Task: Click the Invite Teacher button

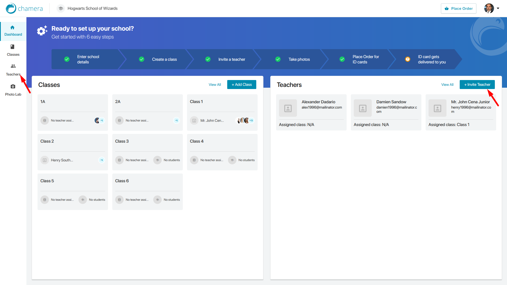Action: click(477, 85)
